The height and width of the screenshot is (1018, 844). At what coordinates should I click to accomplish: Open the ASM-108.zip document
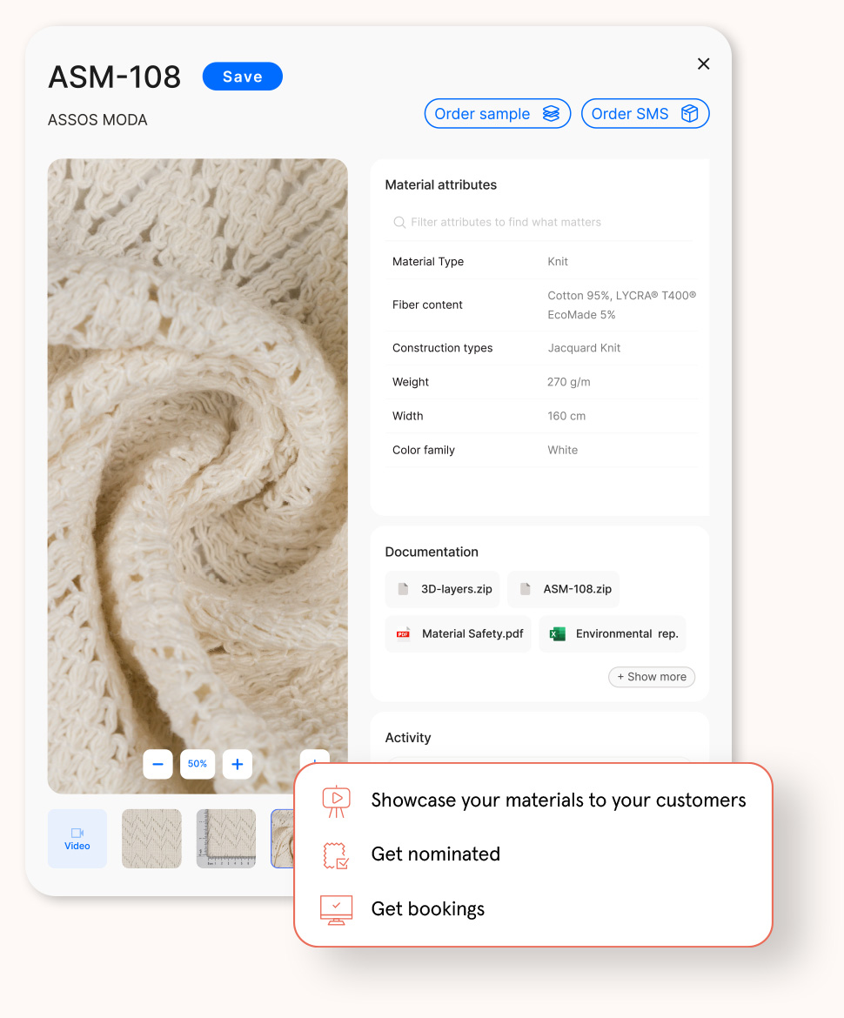pos(563,589)
